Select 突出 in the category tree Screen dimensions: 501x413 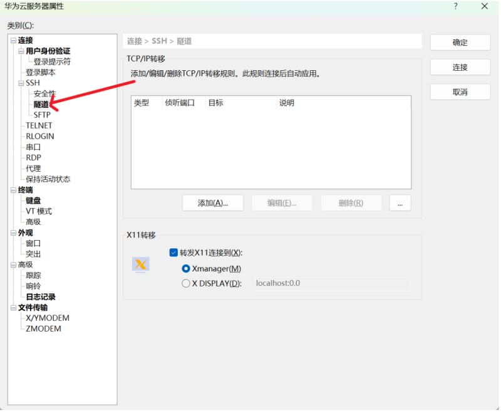pos(33,254)
